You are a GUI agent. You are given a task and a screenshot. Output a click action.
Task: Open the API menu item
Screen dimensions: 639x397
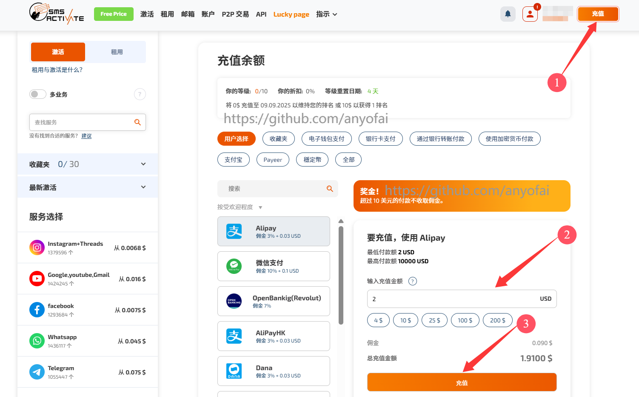coord(261,14)
